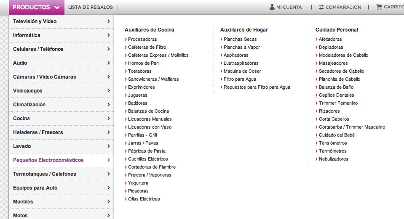Open the Aspiradoras link

(236, 55)
